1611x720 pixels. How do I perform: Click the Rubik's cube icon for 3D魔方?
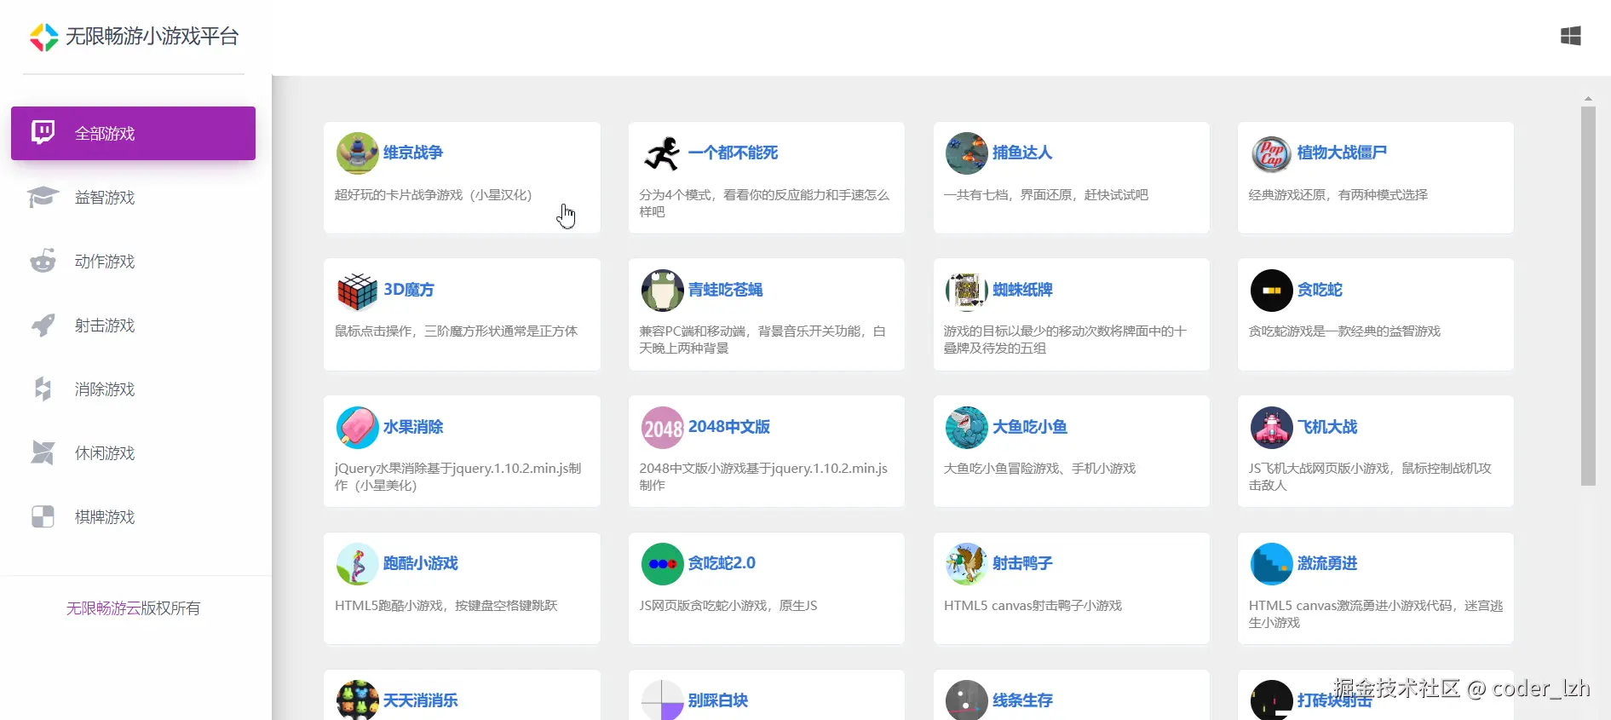[358, 291]
